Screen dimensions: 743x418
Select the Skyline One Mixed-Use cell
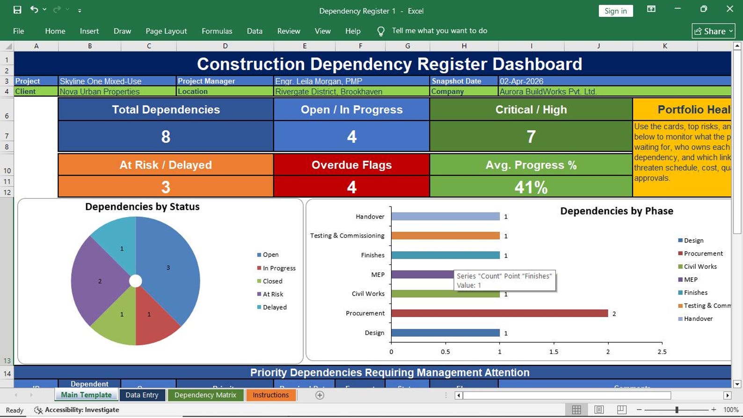pos(117,81)
